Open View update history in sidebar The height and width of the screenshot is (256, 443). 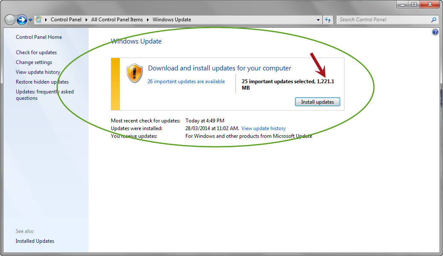(x=38, y=72)
